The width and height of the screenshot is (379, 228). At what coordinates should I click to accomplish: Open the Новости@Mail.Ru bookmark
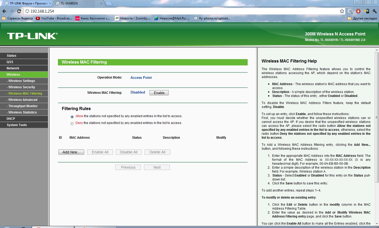(172, 18)
